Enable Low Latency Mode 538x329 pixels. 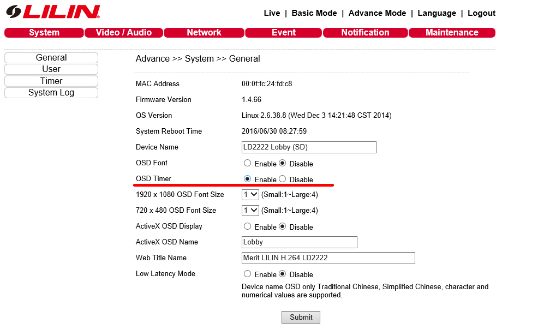[x=248, y=274]
